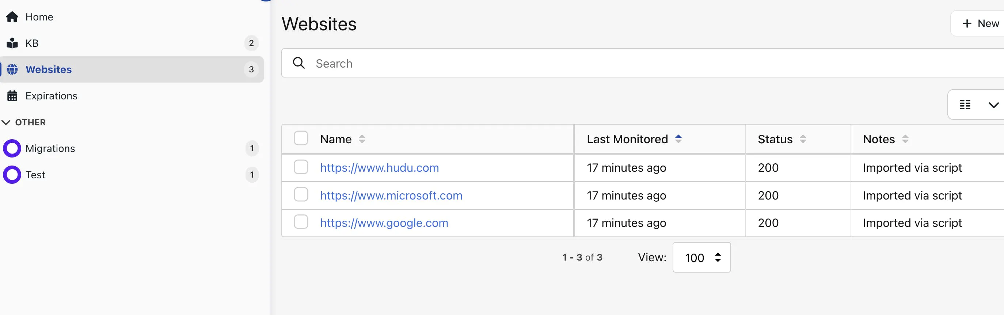
Task: Click the Migrations circle icon
Action: pos(12,148)
